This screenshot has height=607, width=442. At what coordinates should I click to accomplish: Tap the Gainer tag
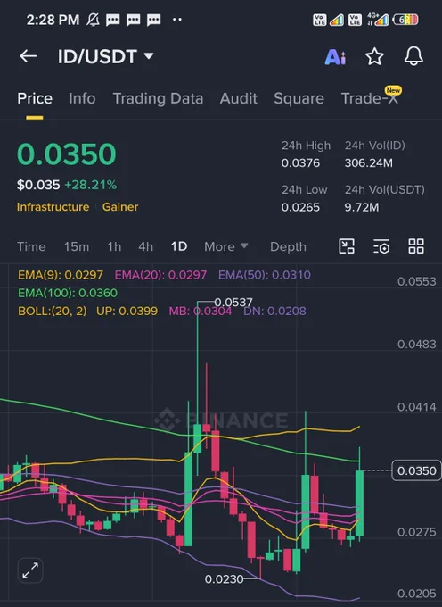point(120,207)
